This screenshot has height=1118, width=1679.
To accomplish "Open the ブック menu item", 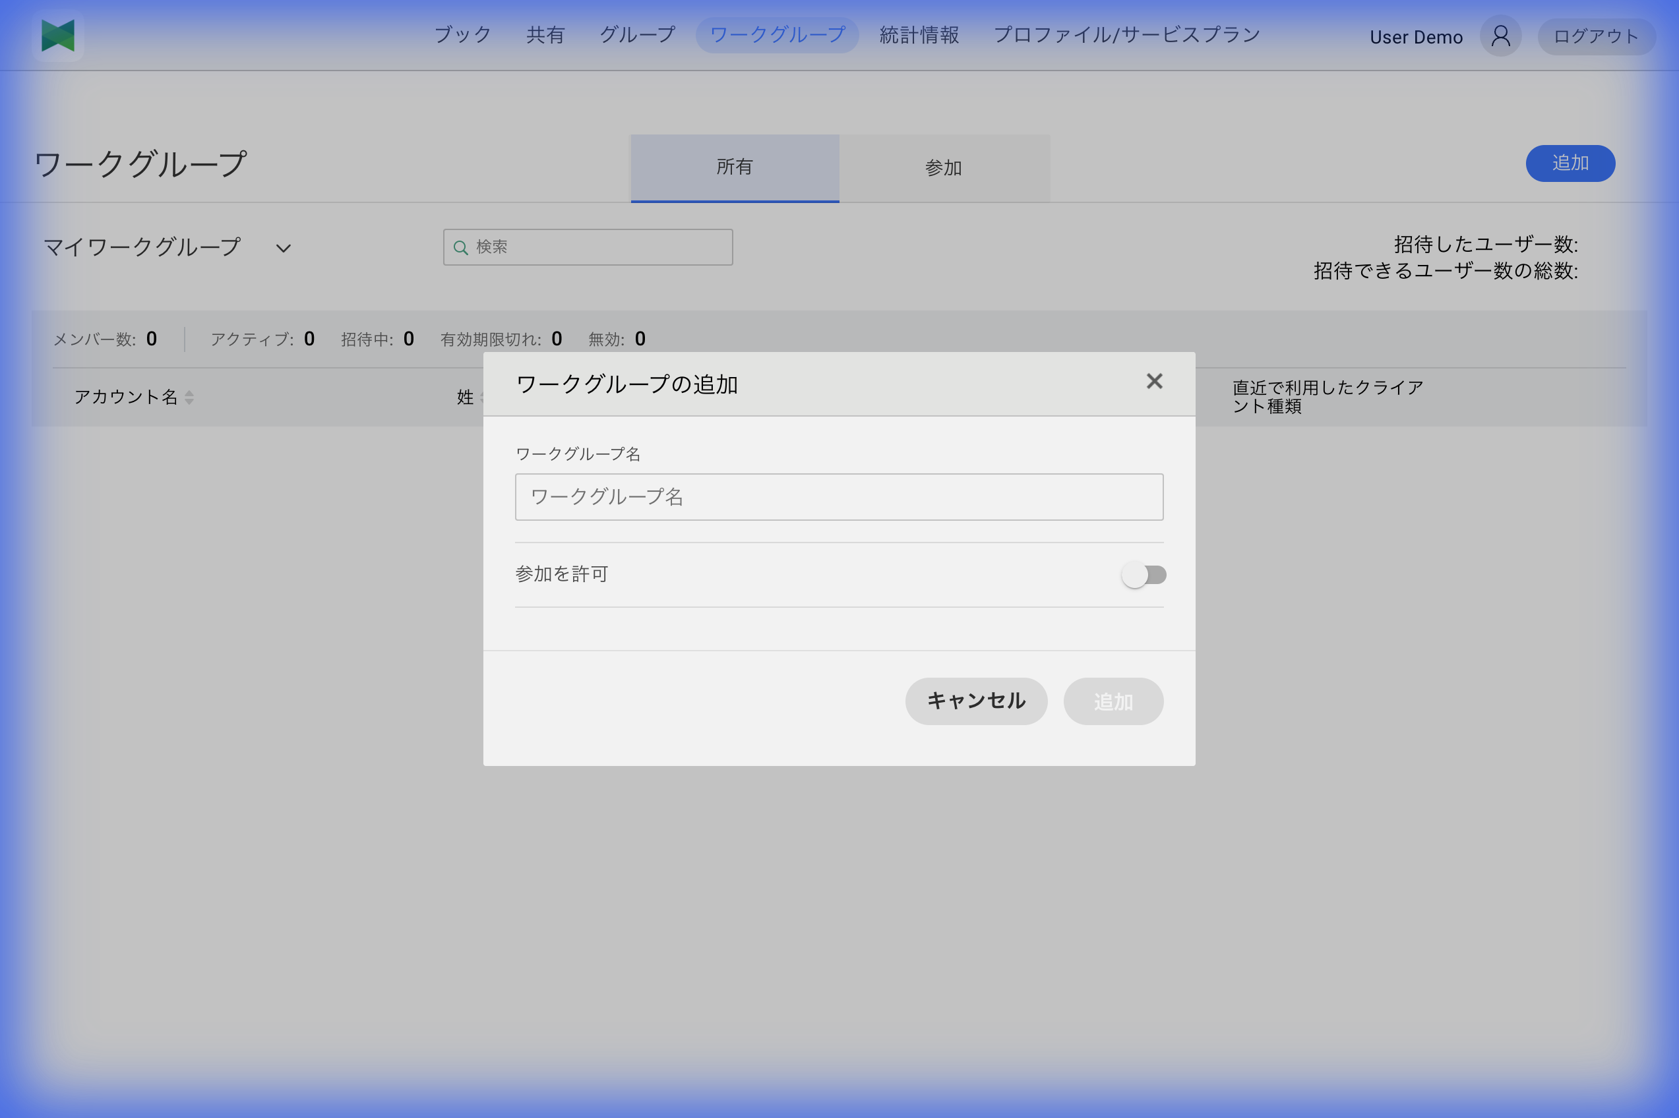I will 462,34.
